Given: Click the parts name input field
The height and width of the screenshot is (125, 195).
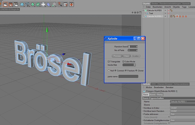Looking at the screenshot, I should [x=128, y=77].
